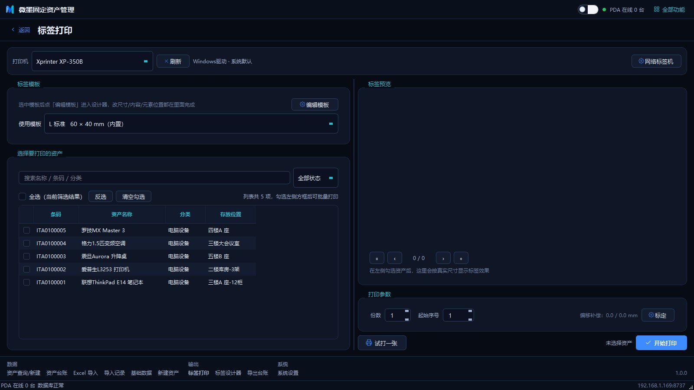Screen dimensions: 694x390
Task: Expand the 使用模板 template dropdown
Action: click(191, 123)
